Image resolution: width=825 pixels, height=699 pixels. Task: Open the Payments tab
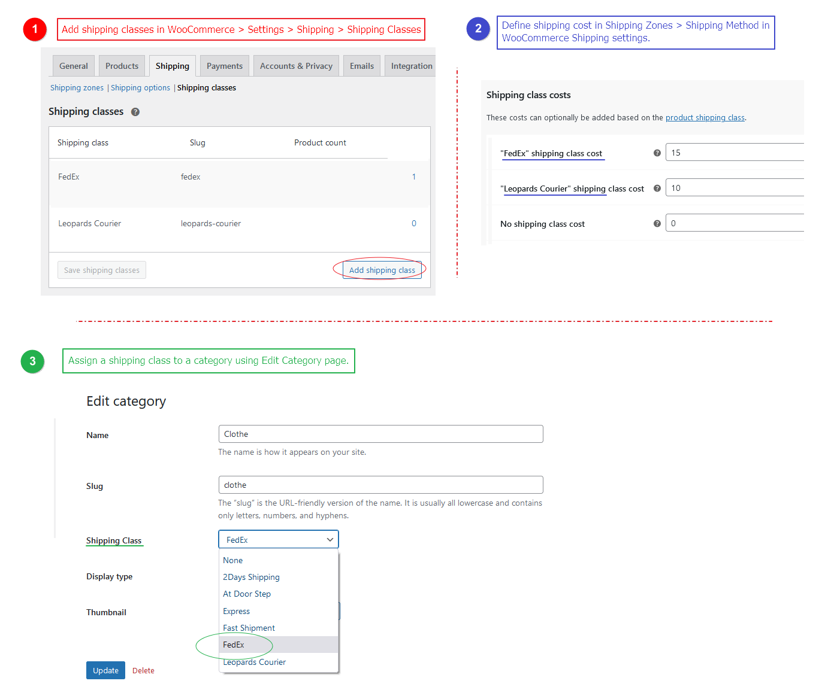(225, 66)
